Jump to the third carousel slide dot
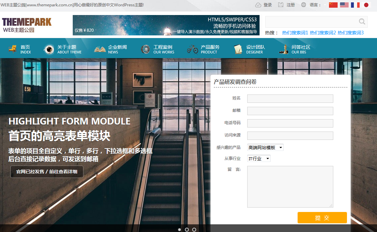This screenshot has width=377, height=232. (x=194, y=230)
